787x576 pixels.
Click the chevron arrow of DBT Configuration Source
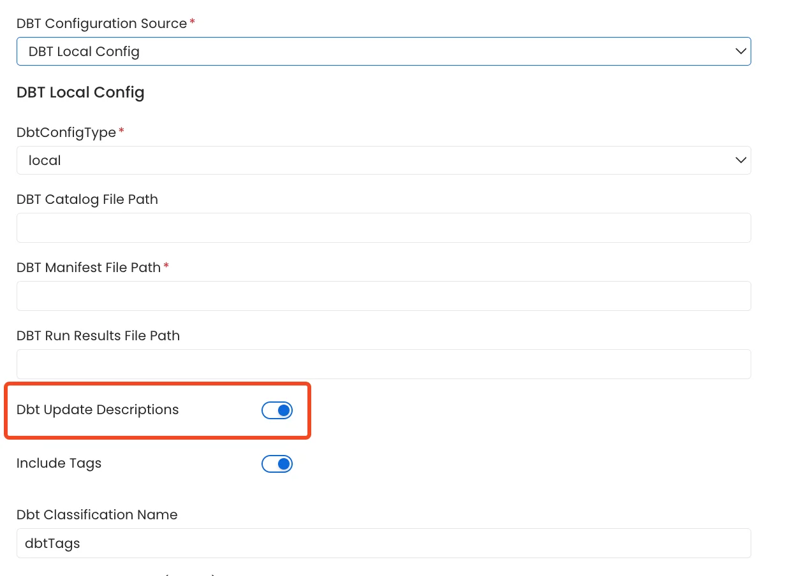point(740,52)
